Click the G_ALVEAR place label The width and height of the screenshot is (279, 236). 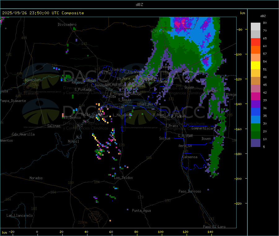185,136
